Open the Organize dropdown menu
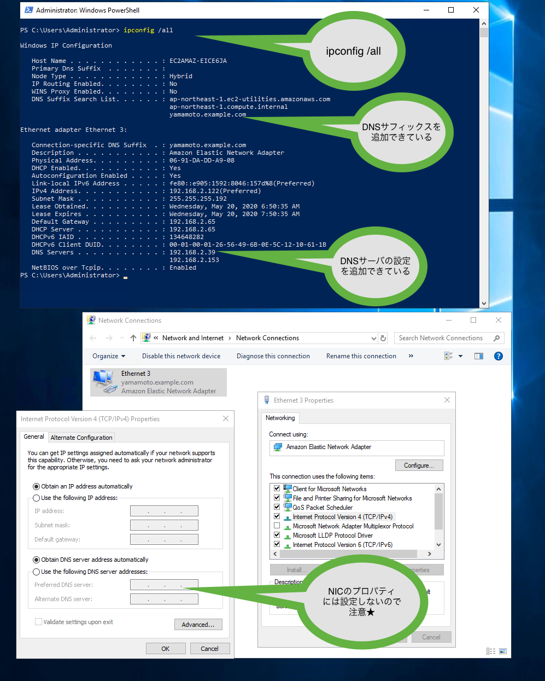This screenshot has height=681, width=545. (108, 356)
